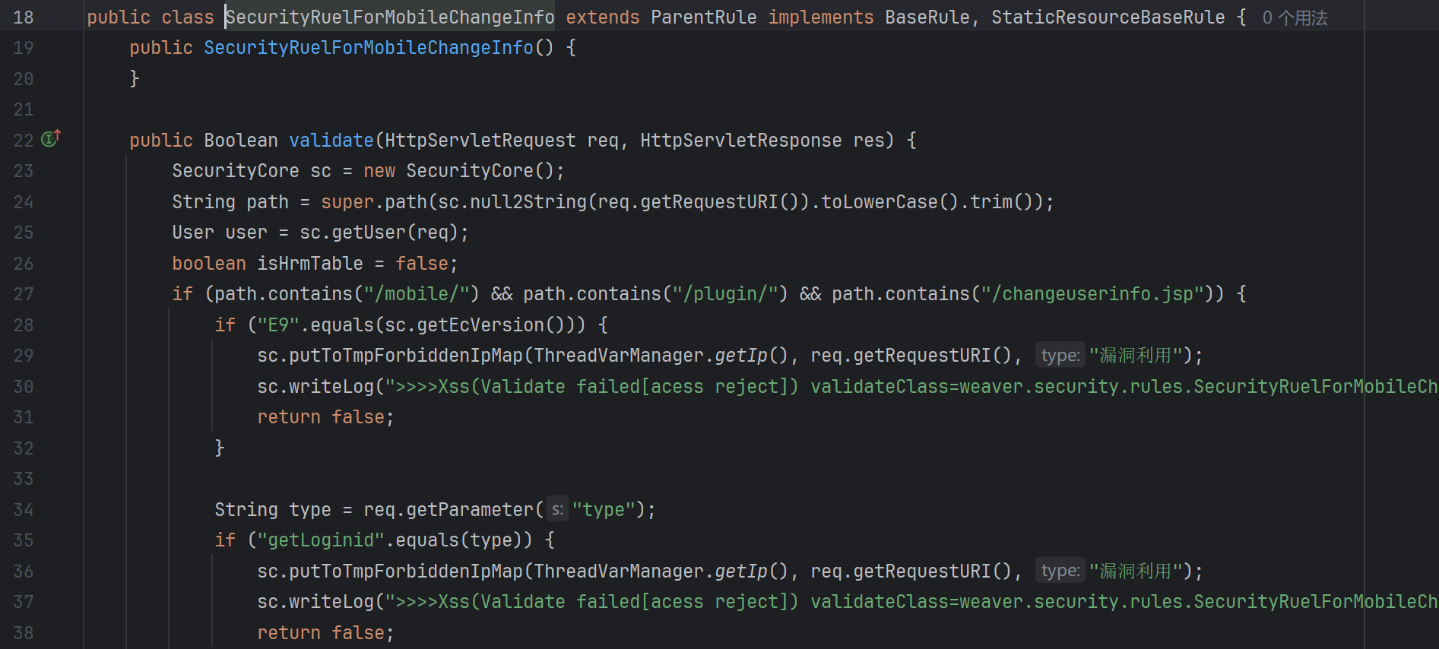Click the implemented-method gutter icon on line 22
Screen dimensions: 1439x649
click(x=51, y=138)
